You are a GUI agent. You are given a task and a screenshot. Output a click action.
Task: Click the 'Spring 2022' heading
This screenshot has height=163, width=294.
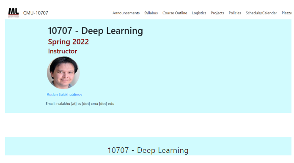pyautogui.click(x=69, y=42)
